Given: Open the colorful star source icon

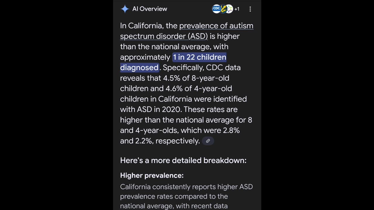Looking at the screenshot, I should point(229,9).
